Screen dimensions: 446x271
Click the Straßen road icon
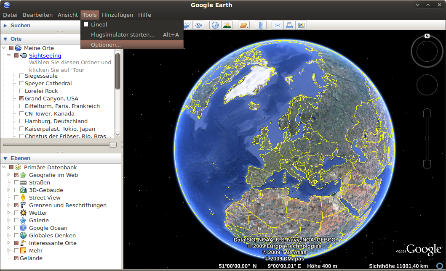coord(23,183)
